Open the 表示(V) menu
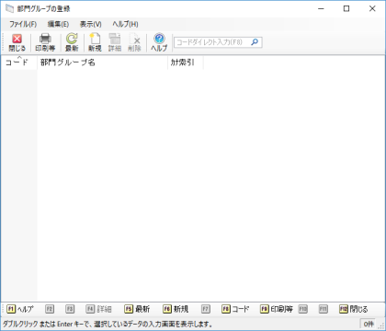Viewport: 386px width, 331px height. coord(91,24)
